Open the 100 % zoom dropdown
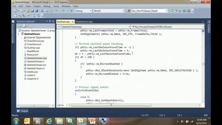The height and width of the screenshot is (125, 222). pos(67,105)
